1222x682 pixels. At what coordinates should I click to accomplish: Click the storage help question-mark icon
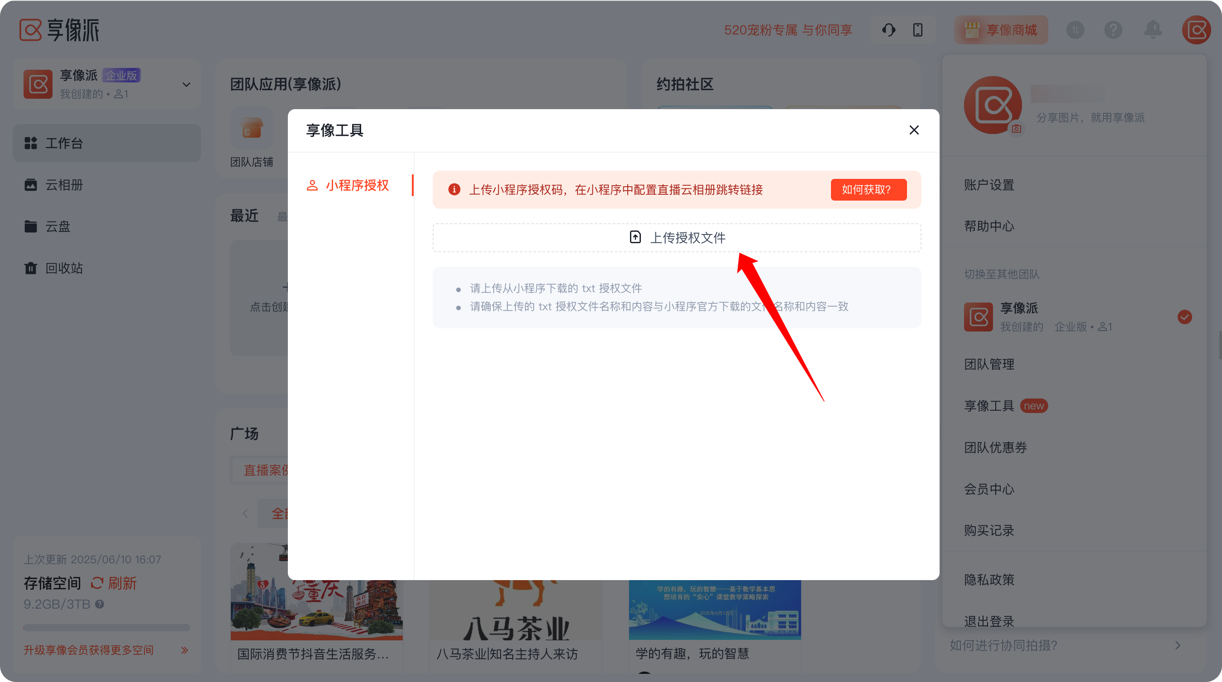coord(99,604)
